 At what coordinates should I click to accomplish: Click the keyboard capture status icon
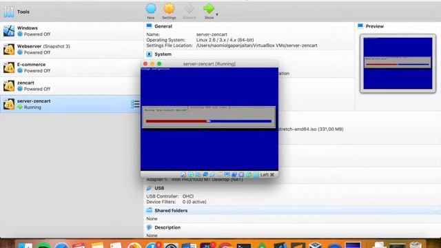tap(256, 174)
